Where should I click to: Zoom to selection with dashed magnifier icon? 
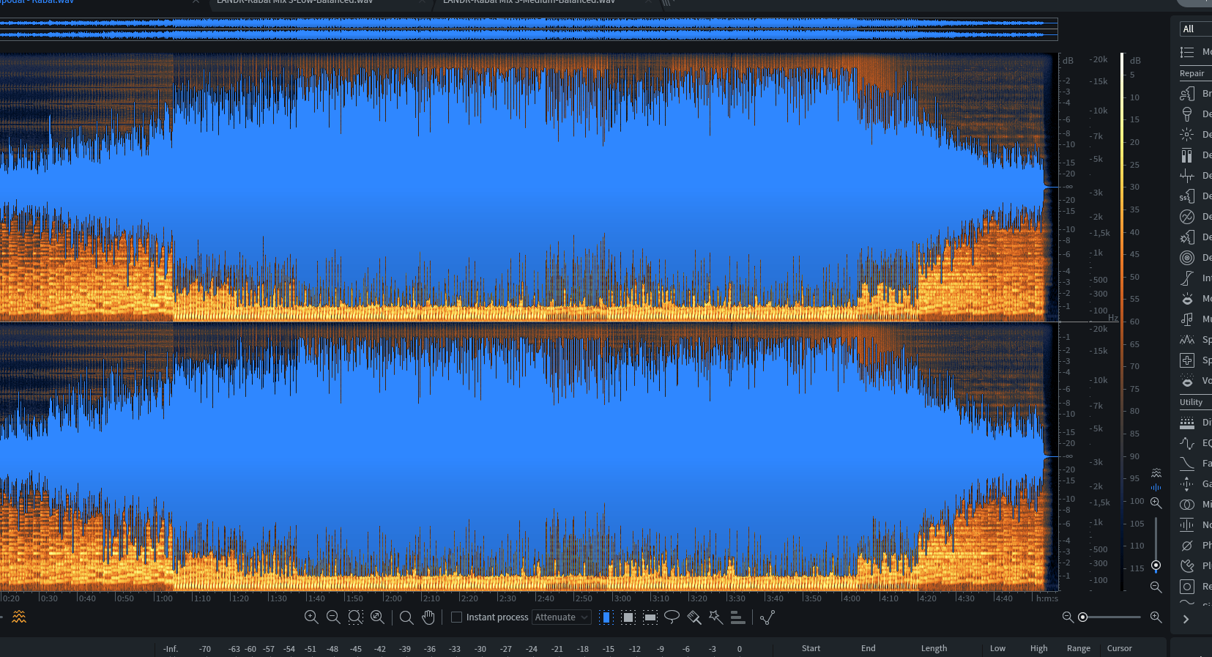point(355,617)
